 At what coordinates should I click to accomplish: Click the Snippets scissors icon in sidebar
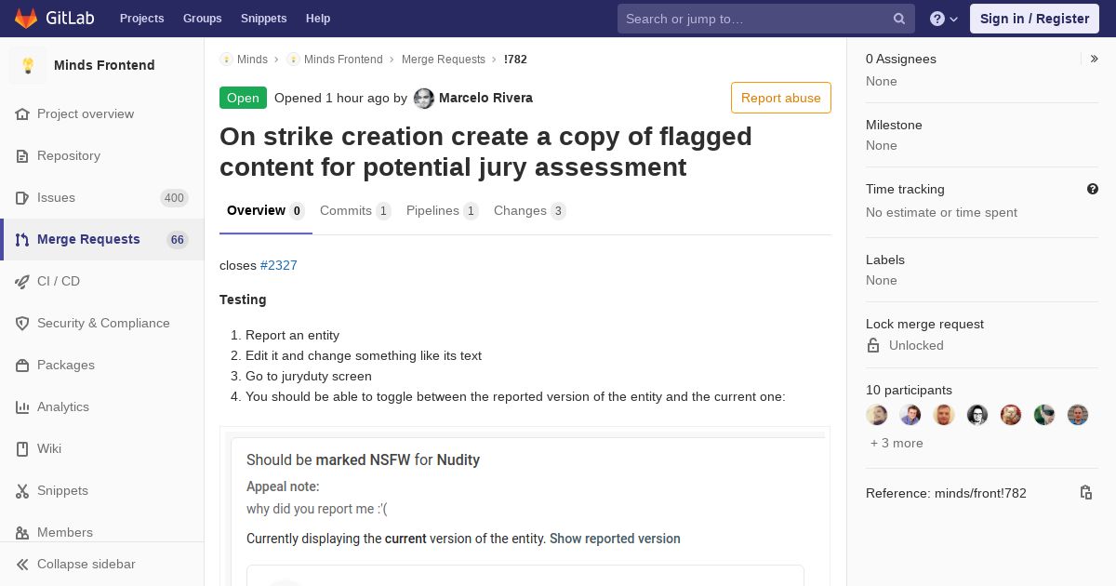(x=22, y=490)
